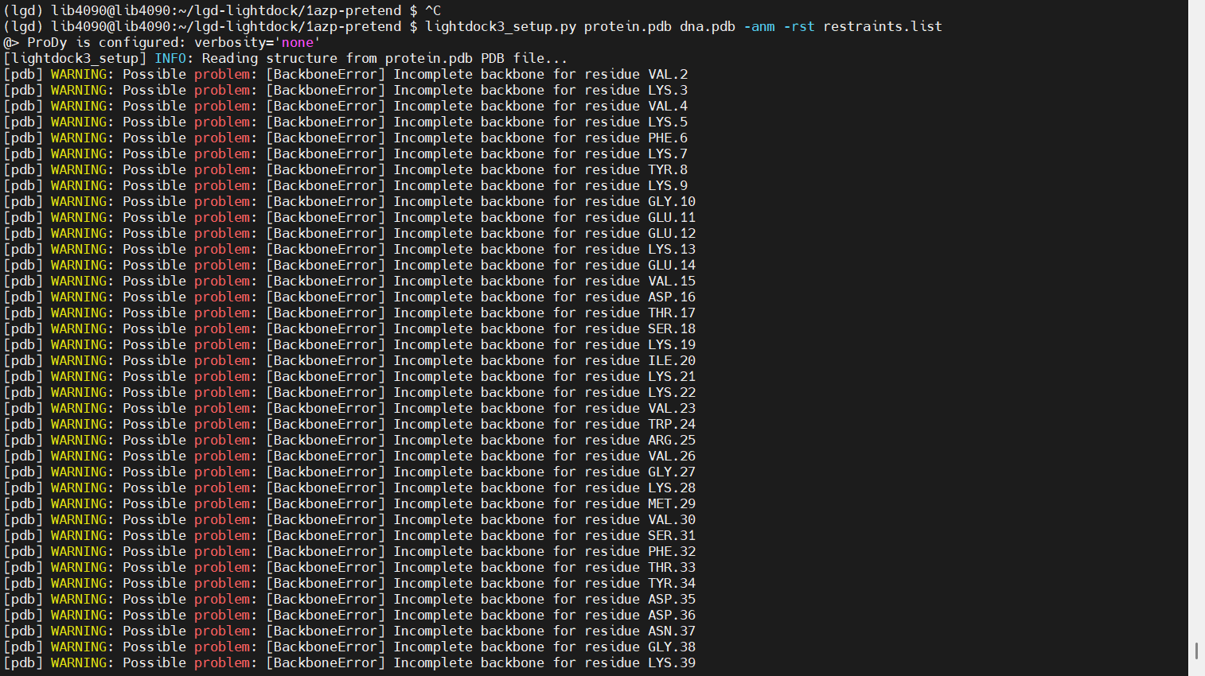Click '[BackboneError]' on the VAL.2 line

coord(326,74)
